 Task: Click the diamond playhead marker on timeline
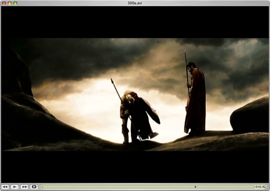click(195, 187)
